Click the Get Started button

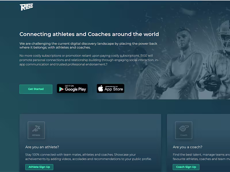[36, 89]
